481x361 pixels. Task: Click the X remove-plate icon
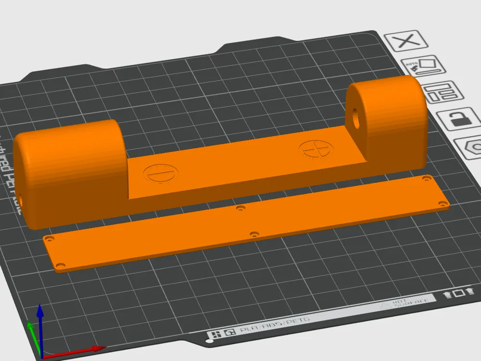click(406, 40)
